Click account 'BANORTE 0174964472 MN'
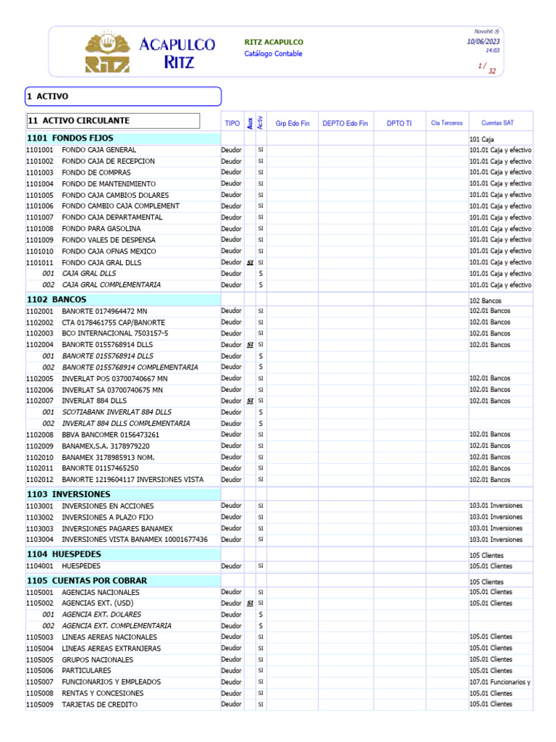556x742 pixels. pos(104,312)
